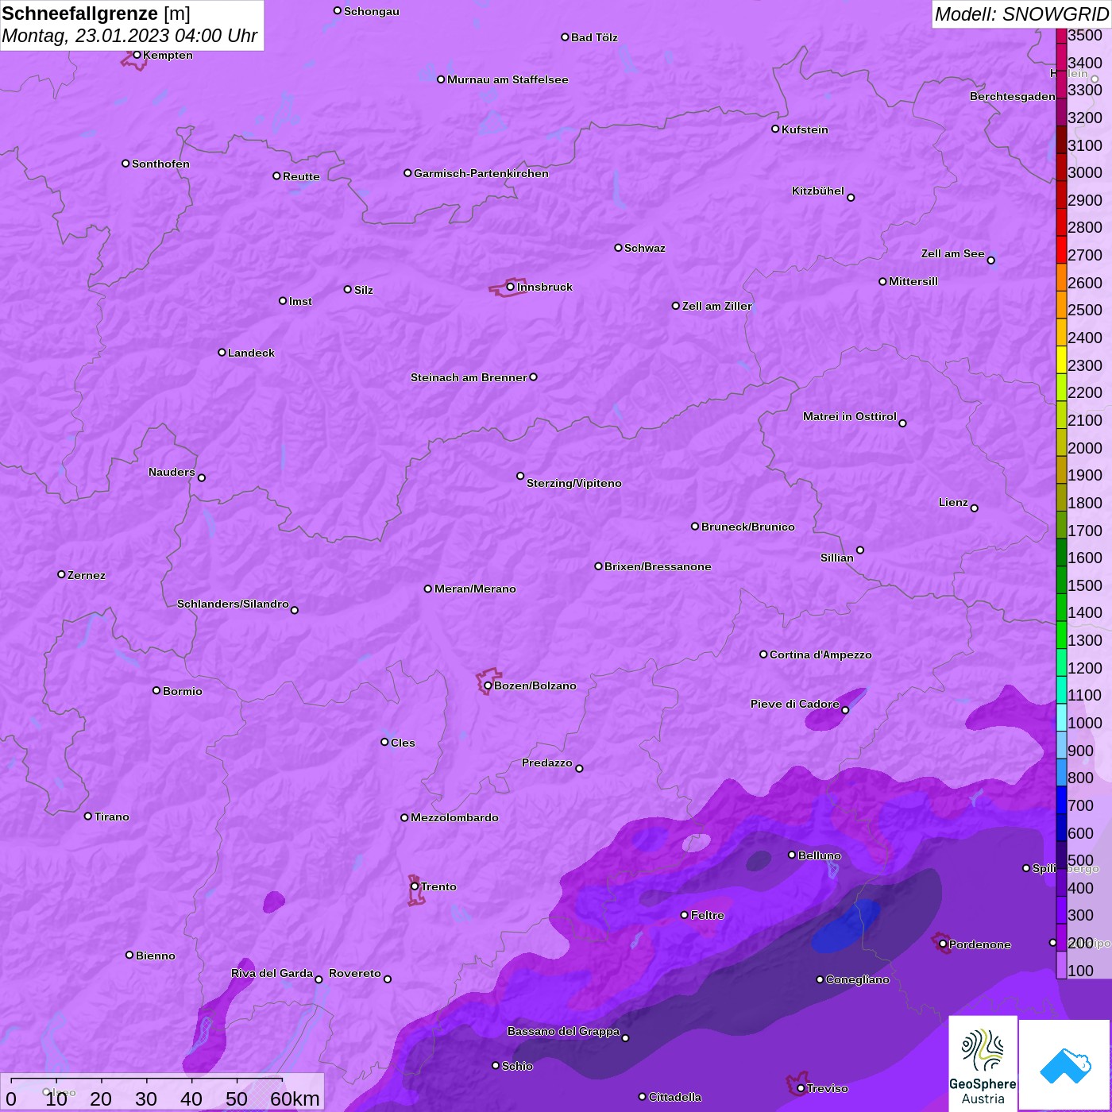Image resolution: width=1112 pixels, height=1112 pixels.
Task: Click the Predazzo label
Action: point(546,763)
